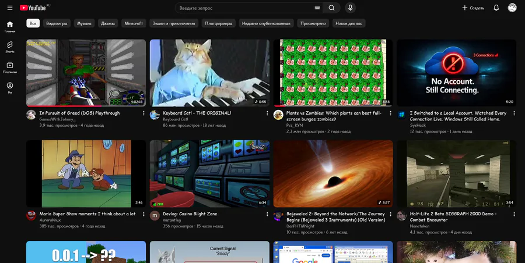Screen dimensions: 525x263
Task: Open the Mario Super Show thumbnail
Action: 86,174
